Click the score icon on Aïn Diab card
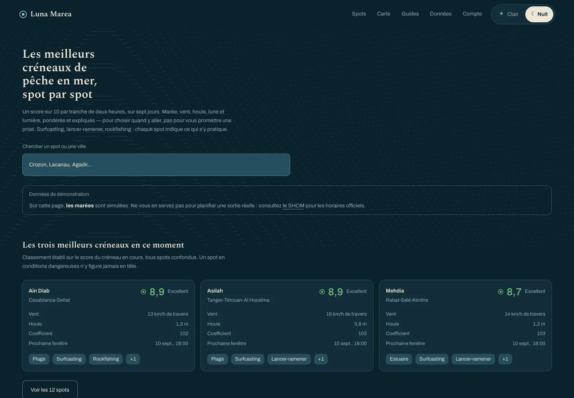This screenshot has height=398, width=574. (x=143, y=292)
